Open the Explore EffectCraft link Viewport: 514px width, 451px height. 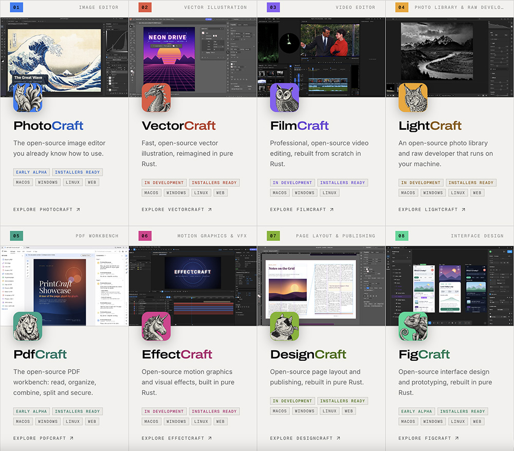177,438
